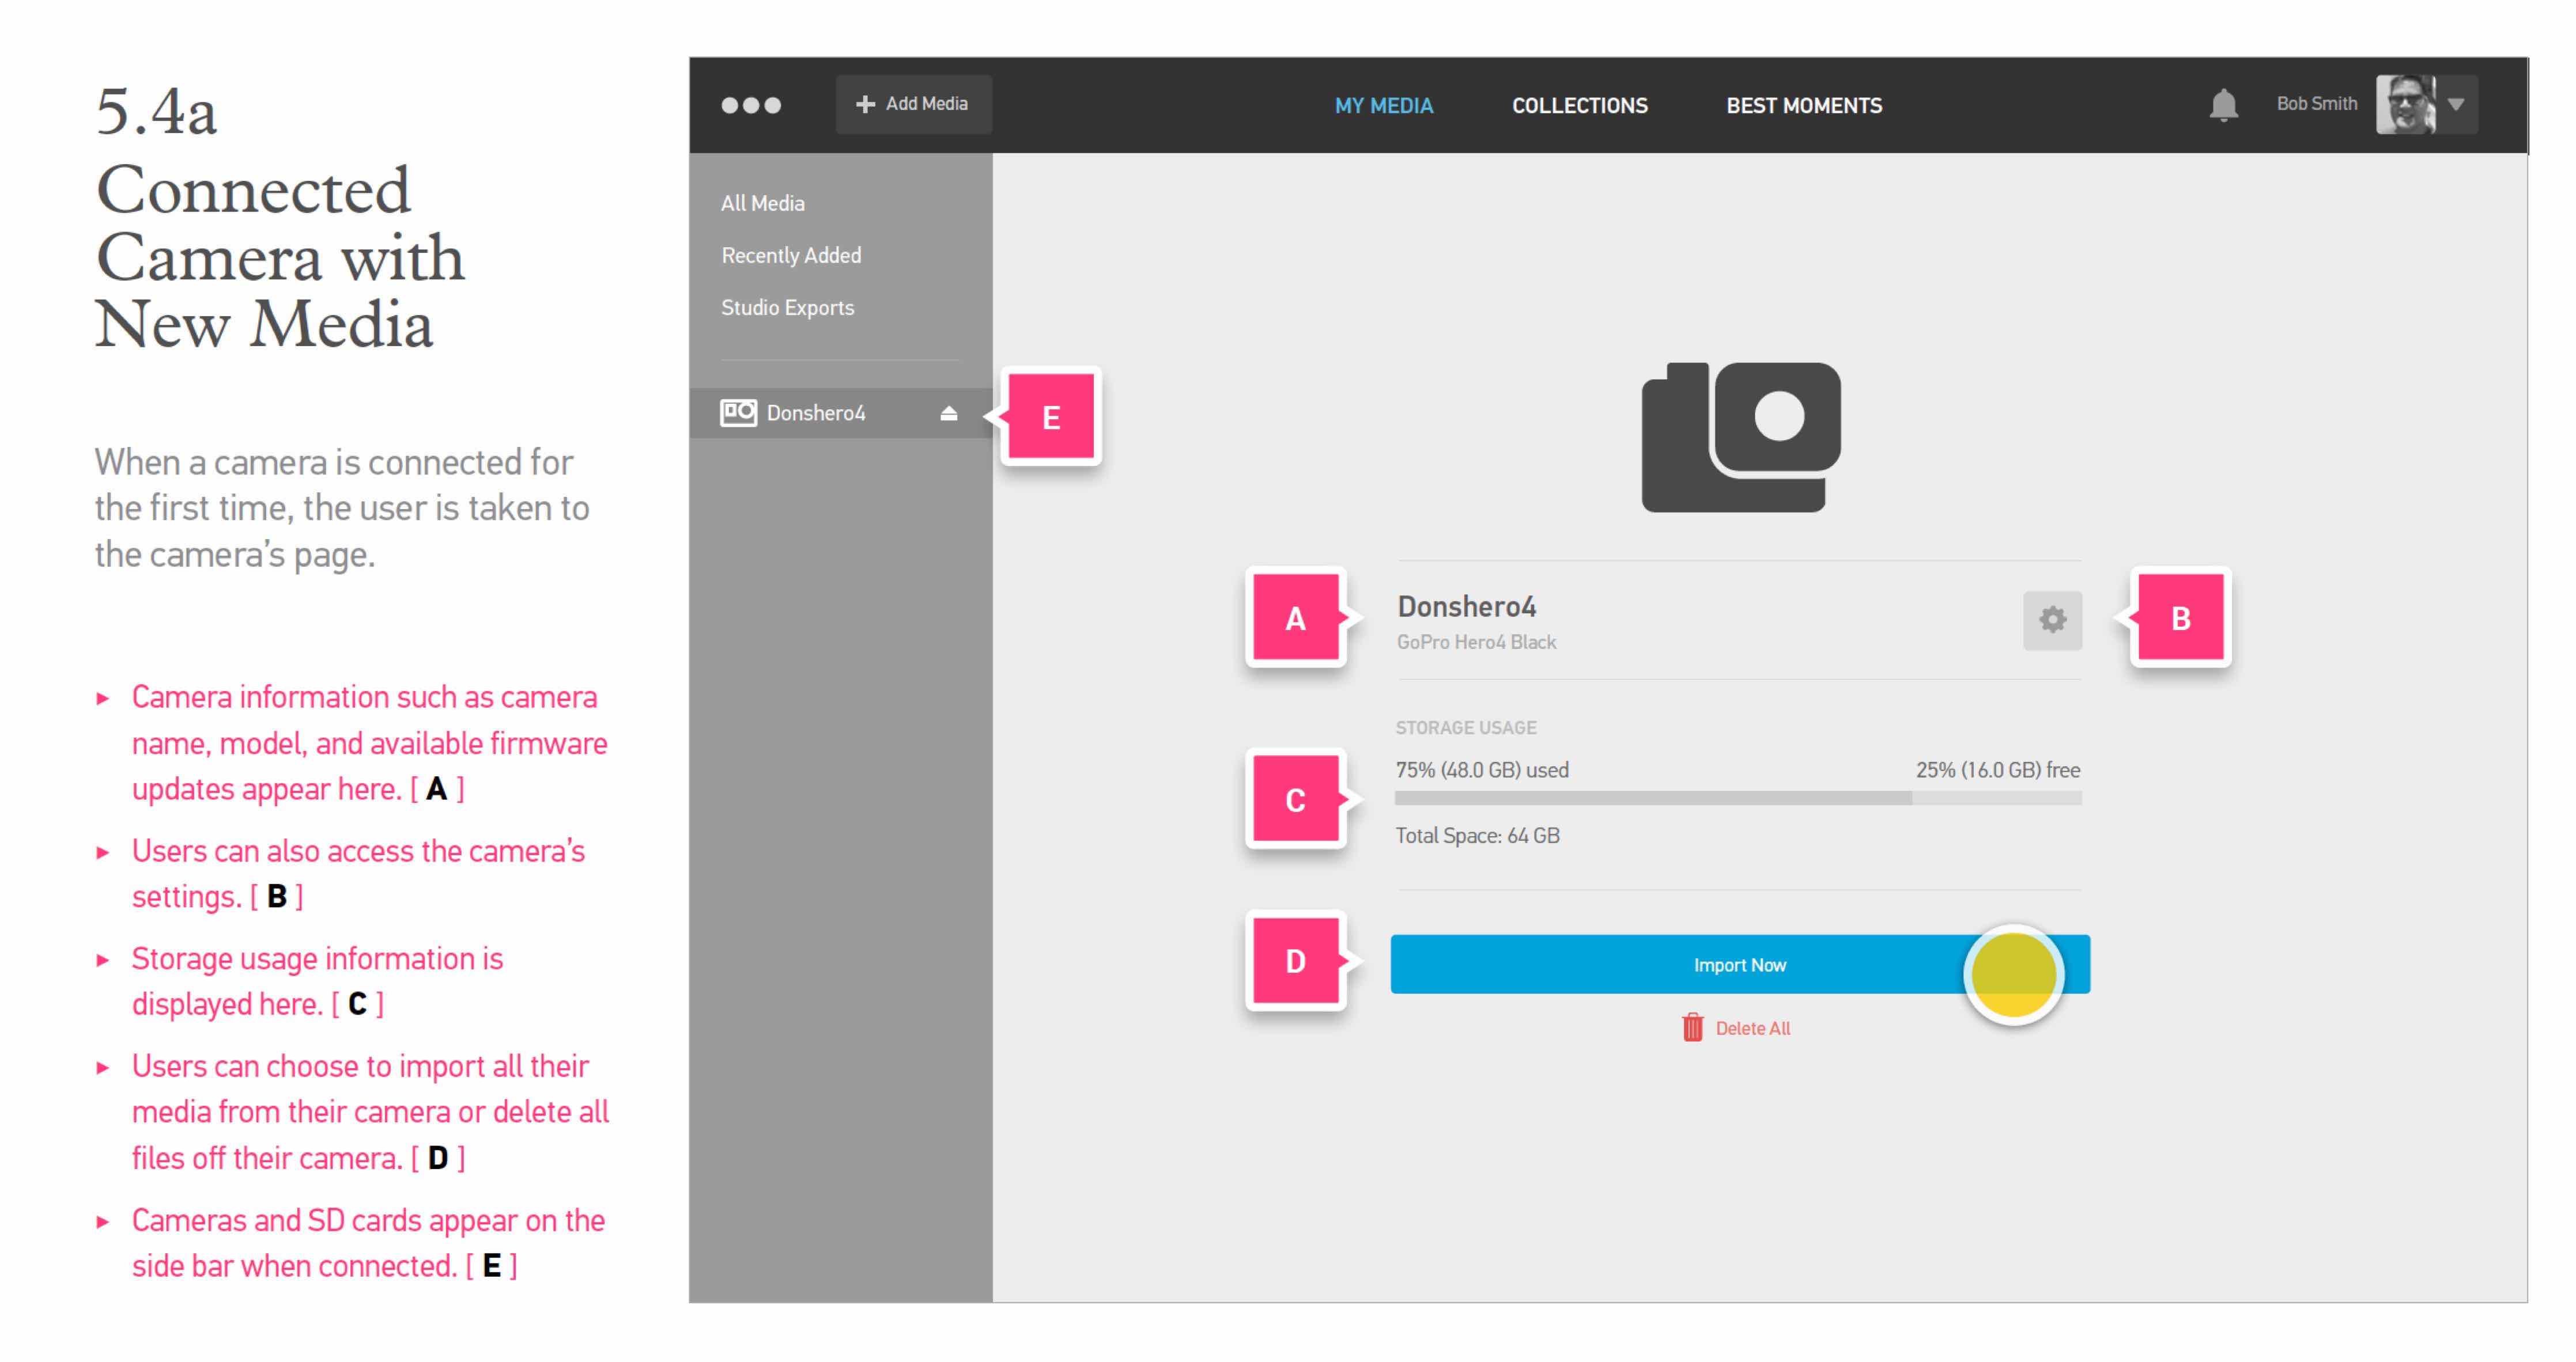Go to the Best Moments tab

pyautogui.click(x=1803, y=106)
